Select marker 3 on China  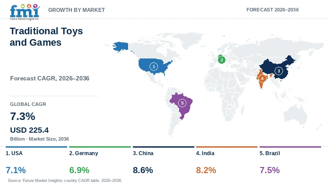[x=279, y=71]
